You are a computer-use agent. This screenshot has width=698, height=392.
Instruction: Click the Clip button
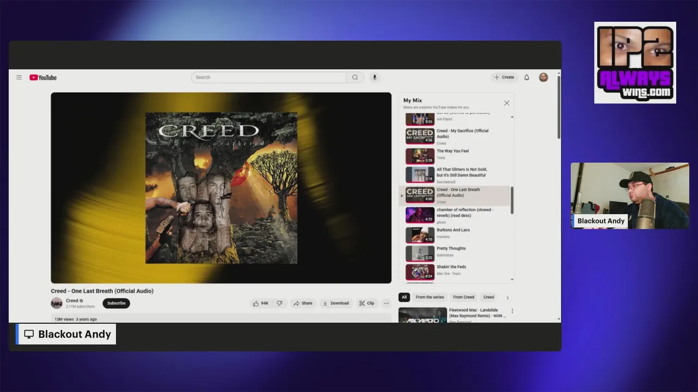(x=367, y=303)
